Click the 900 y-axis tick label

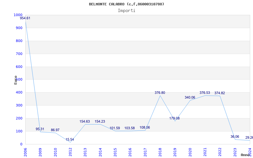pos(19,28)
